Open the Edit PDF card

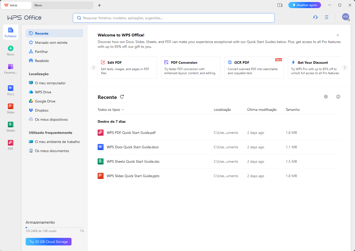[127, 68]
